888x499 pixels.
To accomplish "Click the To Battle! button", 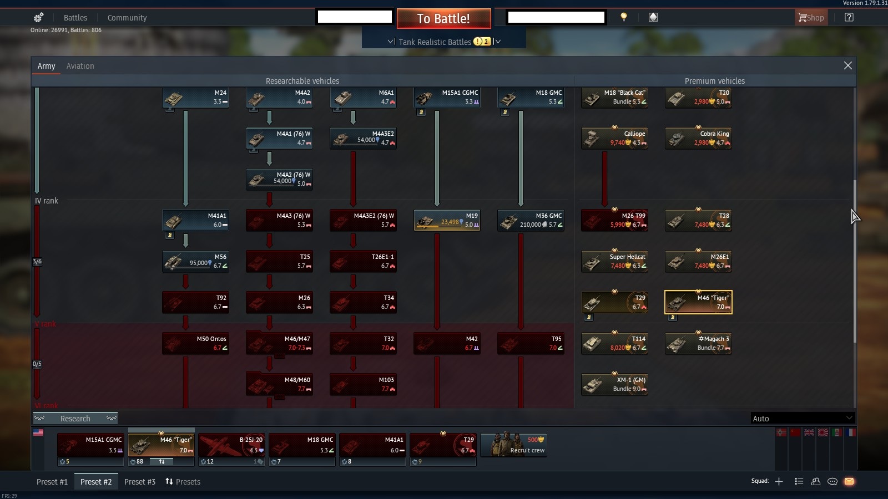I will [x=443, y=18].
